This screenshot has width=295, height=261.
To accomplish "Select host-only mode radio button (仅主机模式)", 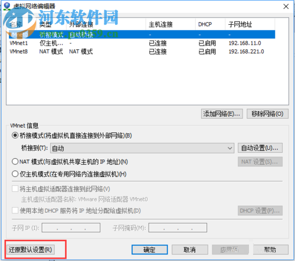I will point(15,174).
